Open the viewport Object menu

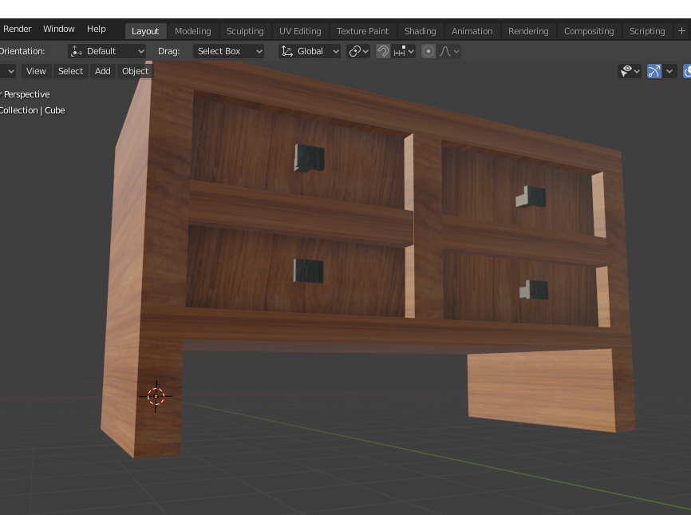[x=136, y=71]
